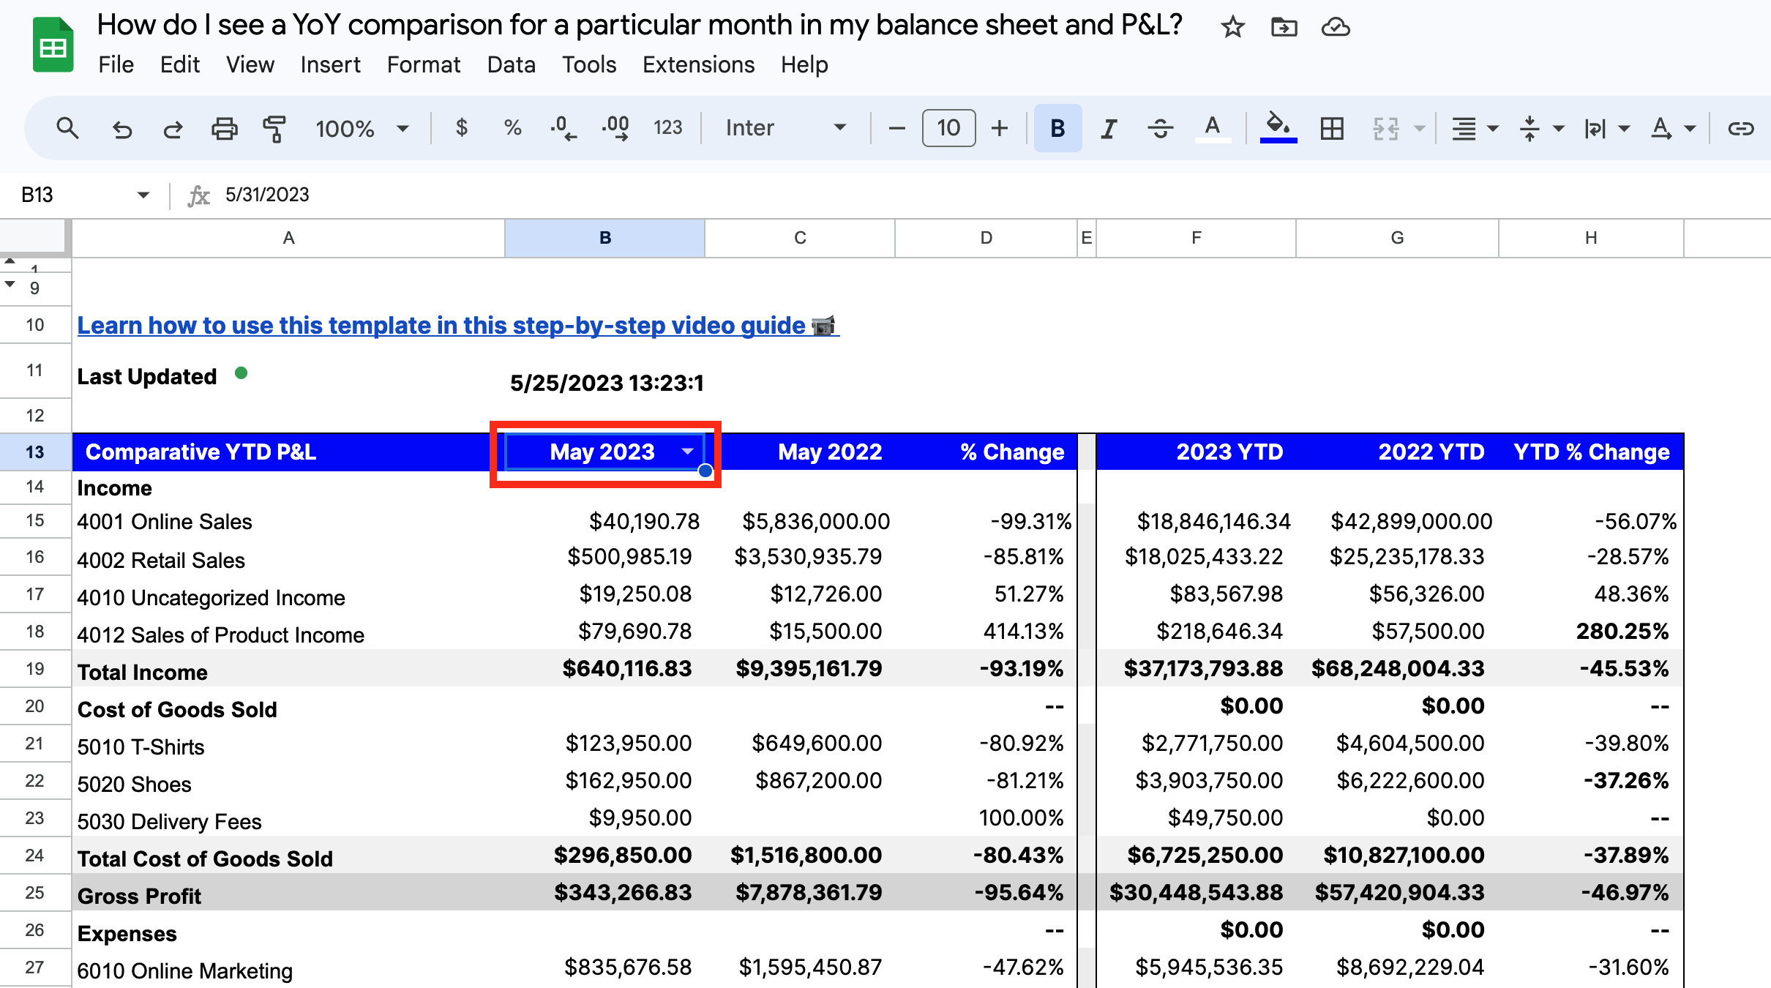The height and width of the screenshot is (988, 1771).
Task: Open horizontal align dropdown
Action: point(1474,129)
